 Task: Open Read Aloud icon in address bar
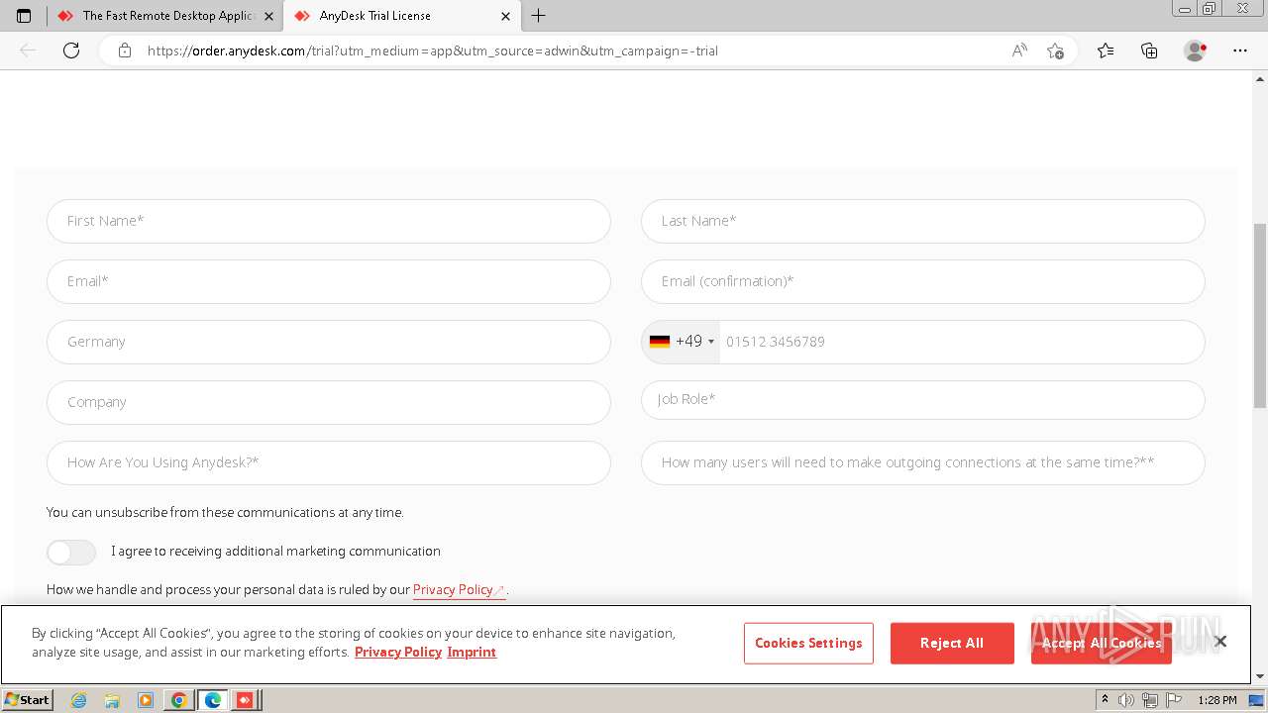1019,51
